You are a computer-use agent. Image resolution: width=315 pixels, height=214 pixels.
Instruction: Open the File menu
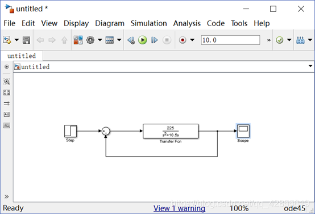point(10,23)
